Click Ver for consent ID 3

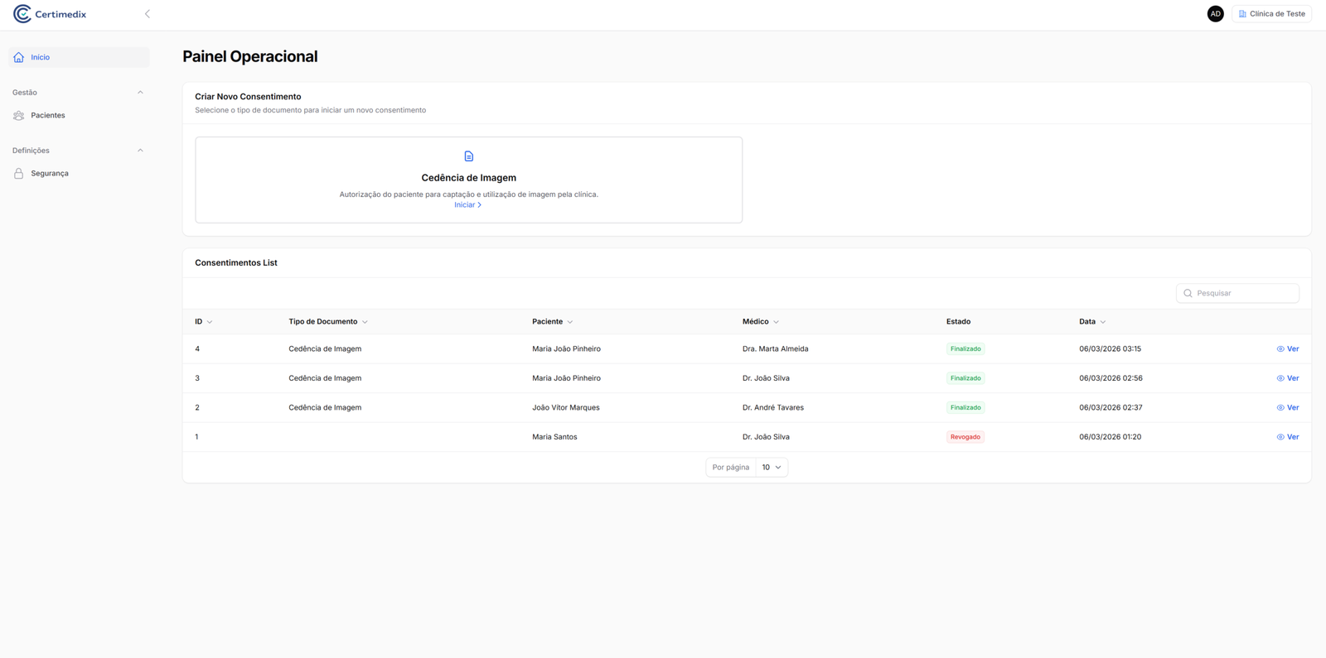[1292, 378]
